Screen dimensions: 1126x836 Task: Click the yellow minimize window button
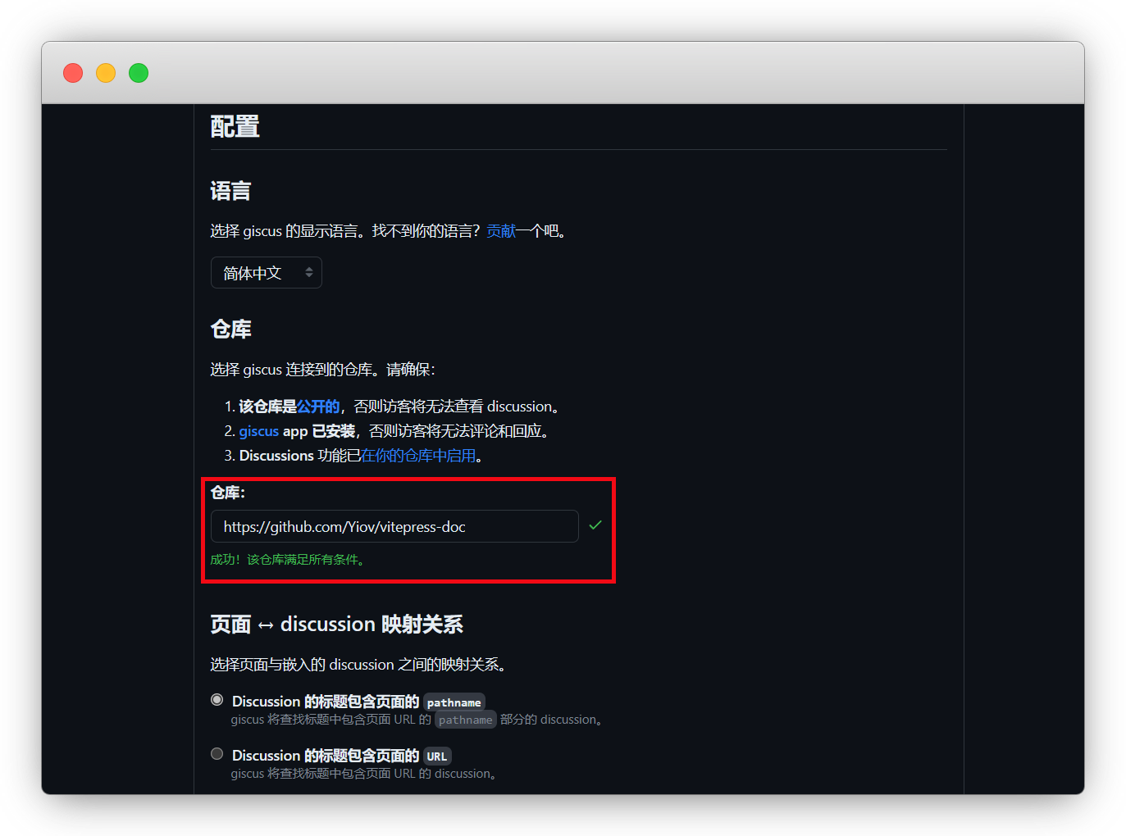point(106,73)
